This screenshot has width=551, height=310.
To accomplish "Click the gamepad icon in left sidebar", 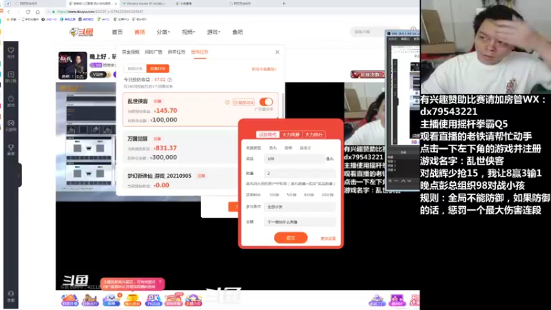I will point(11,123).
